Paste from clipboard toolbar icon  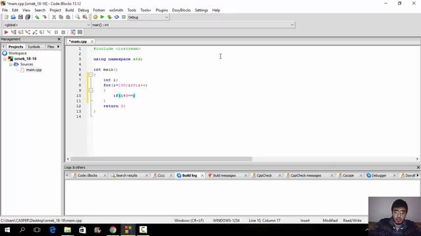68,17
